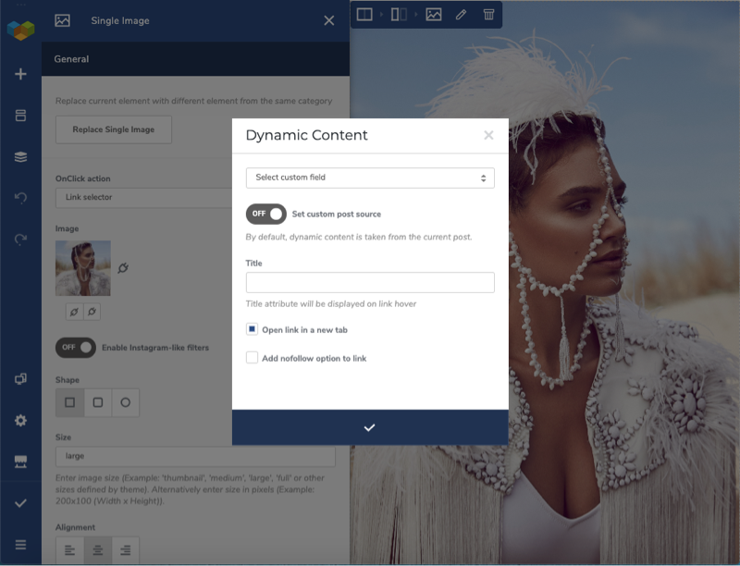Viewport: 740px width, 566px height.
Task: Select the Single Image control in toolbar
Action: 434,14
